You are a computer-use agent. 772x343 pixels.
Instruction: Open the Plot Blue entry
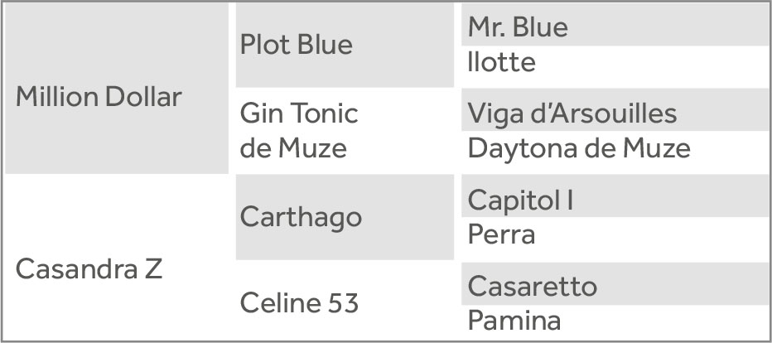[345, 46]
